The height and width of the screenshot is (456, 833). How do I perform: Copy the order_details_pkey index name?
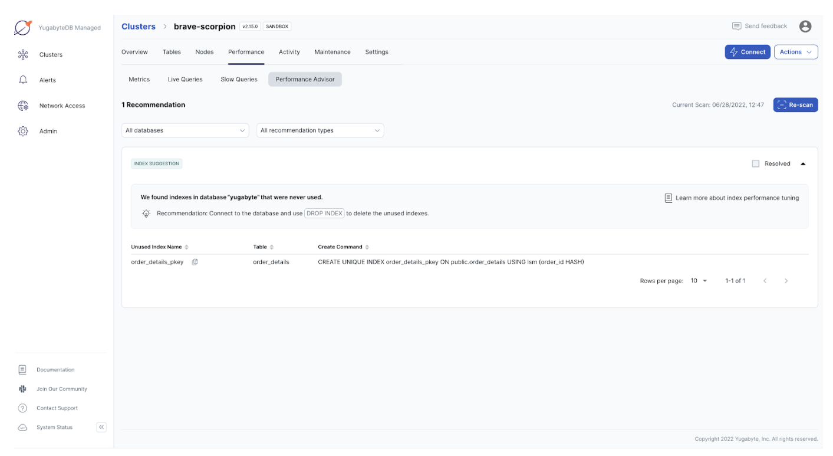point(195,261)
